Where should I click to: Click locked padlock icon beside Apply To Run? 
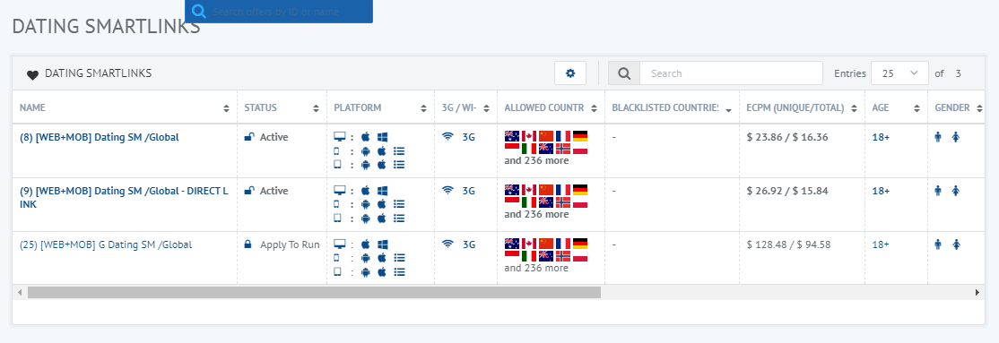tap(248, 244)
